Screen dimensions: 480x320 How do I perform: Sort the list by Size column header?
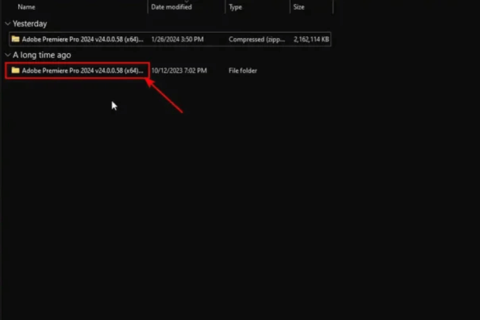click(299, 7)
